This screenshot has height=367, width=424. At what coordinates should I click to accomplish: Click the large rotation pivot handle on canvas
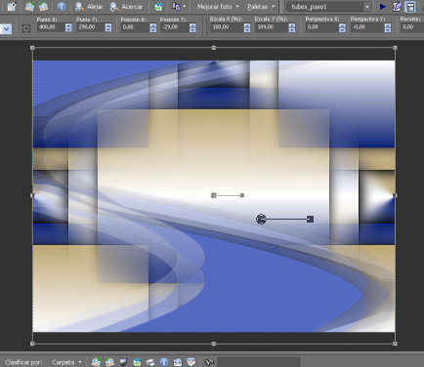tap(261, 220)
